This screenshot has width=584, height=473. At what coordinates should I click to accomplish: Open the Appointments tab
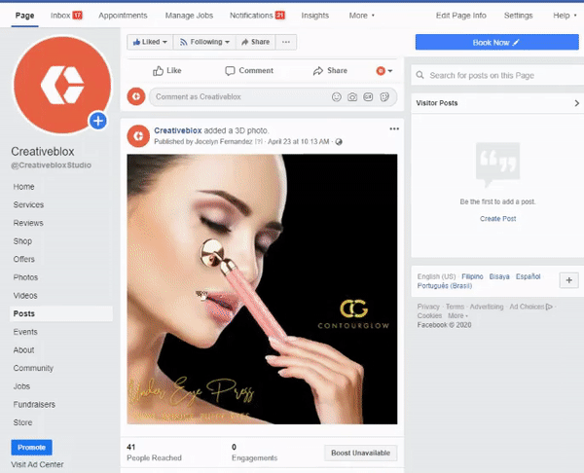(123, 16)
